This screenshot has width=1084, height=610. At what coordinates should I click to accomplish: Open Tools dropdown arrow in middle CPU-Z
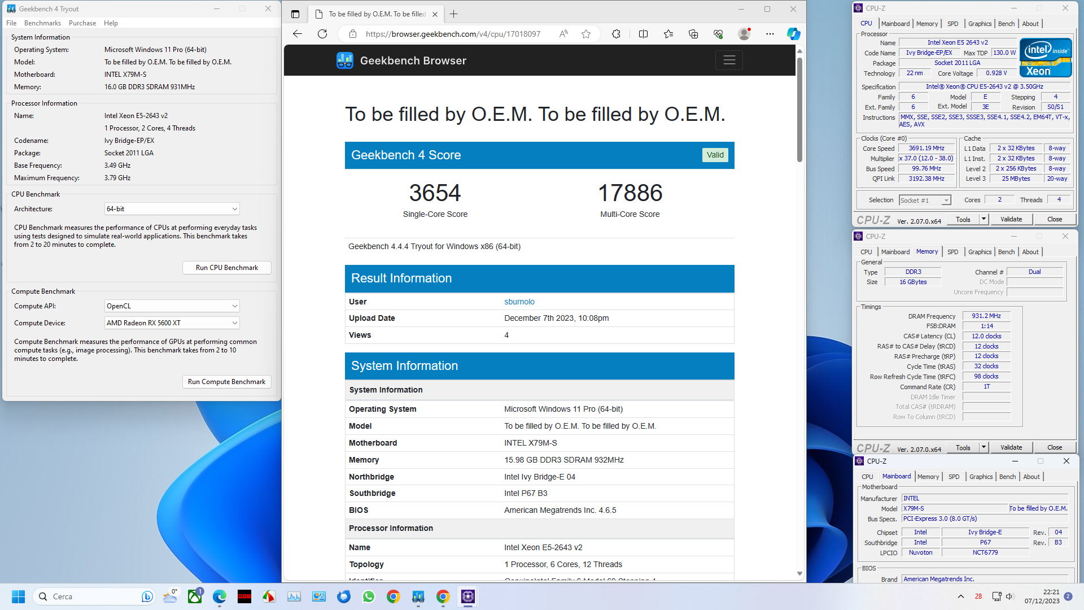click(x=984, y=447)
